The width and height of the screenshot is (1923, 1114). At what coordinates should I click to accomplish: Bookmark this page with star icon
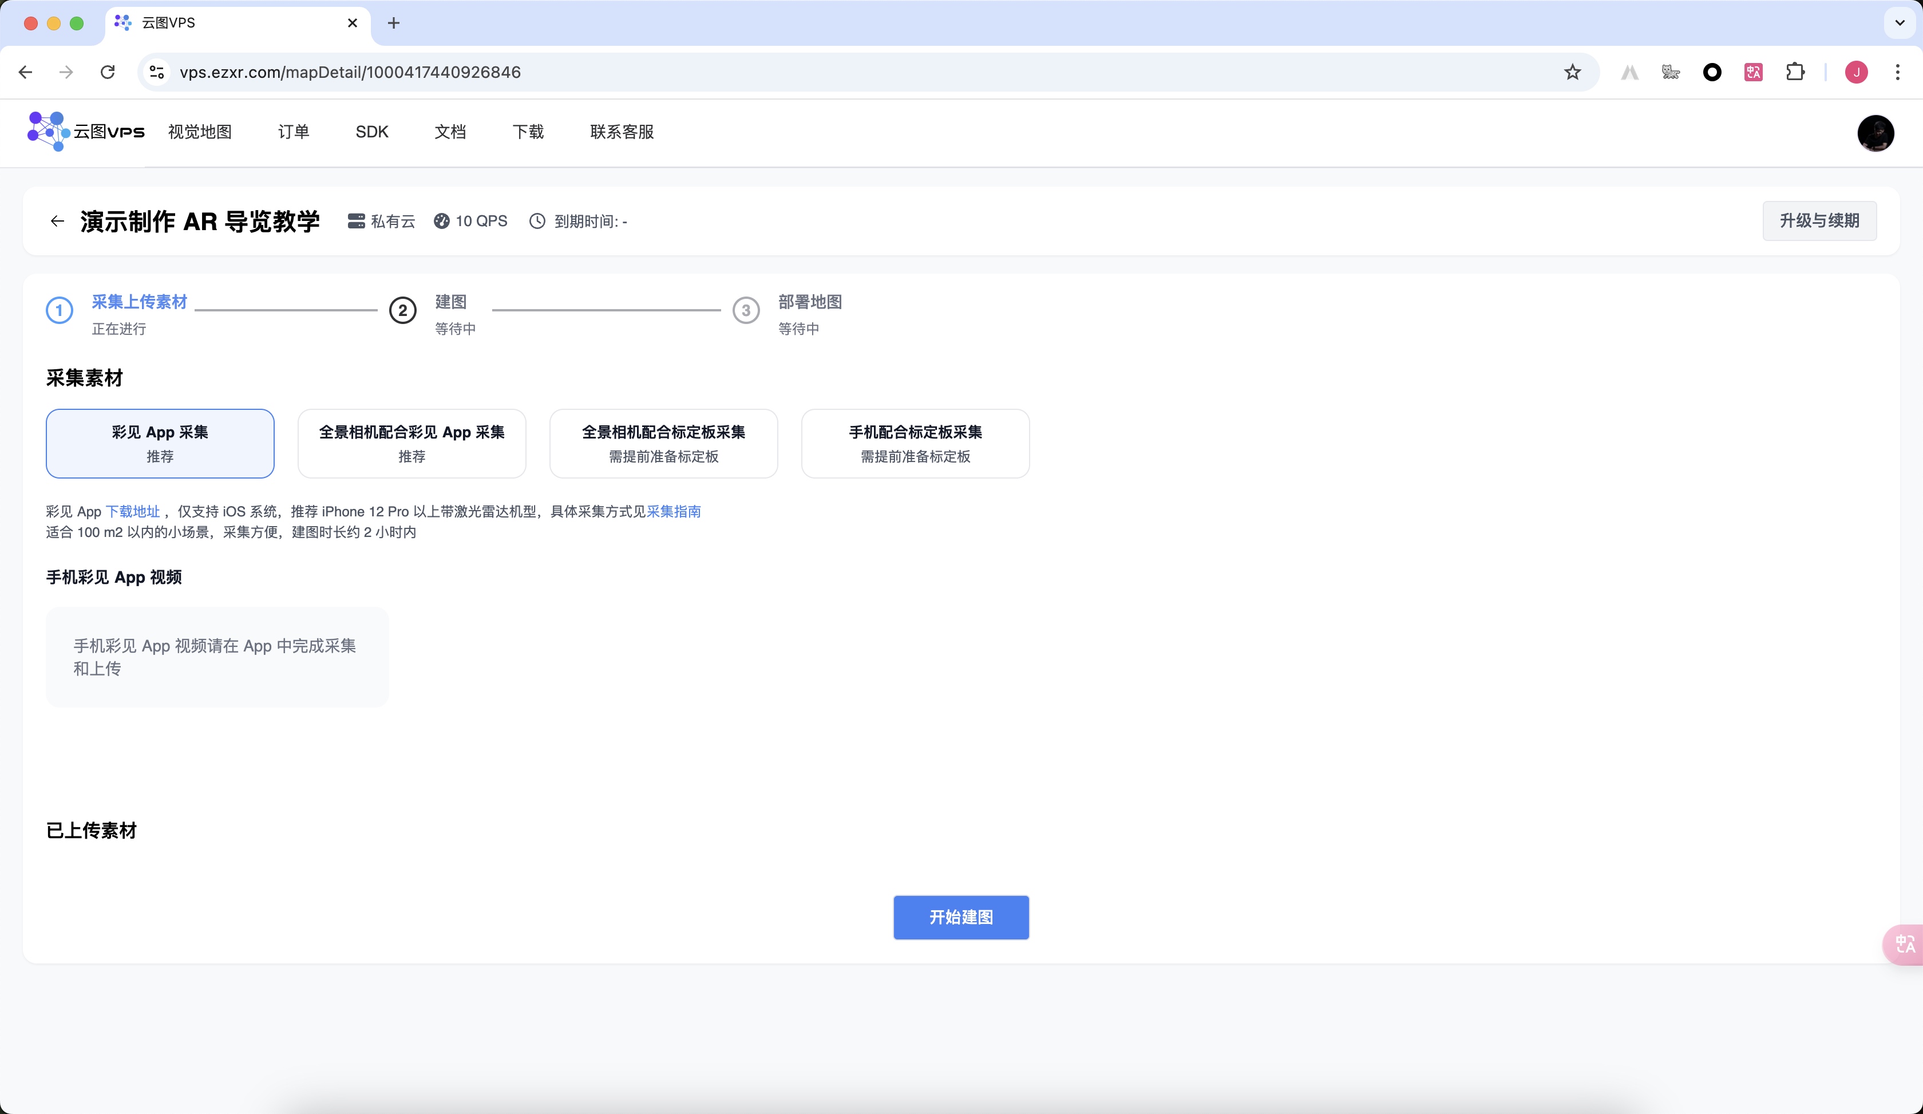(x=1572, y=73)
